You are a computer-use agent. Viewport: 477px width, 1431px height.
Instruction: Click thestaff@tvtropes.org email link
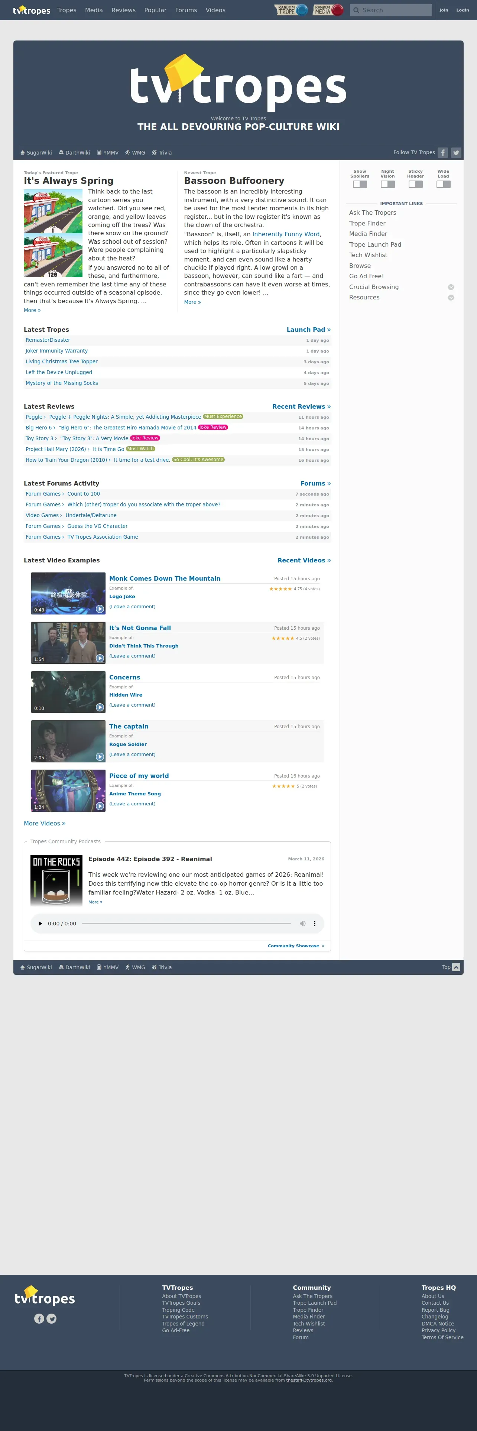[309, 1380]
